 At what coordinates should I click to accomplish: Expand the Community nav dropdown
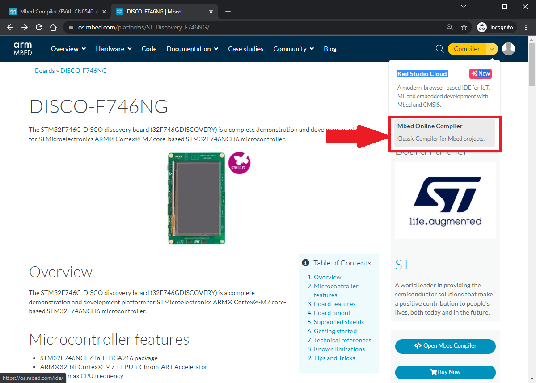tap(294, 49)
